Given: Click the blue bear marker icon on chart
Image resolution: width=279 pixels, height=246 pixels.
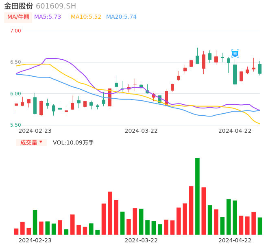Looking at the screenshot, I should pyautogui.click(x=235, y=54).
